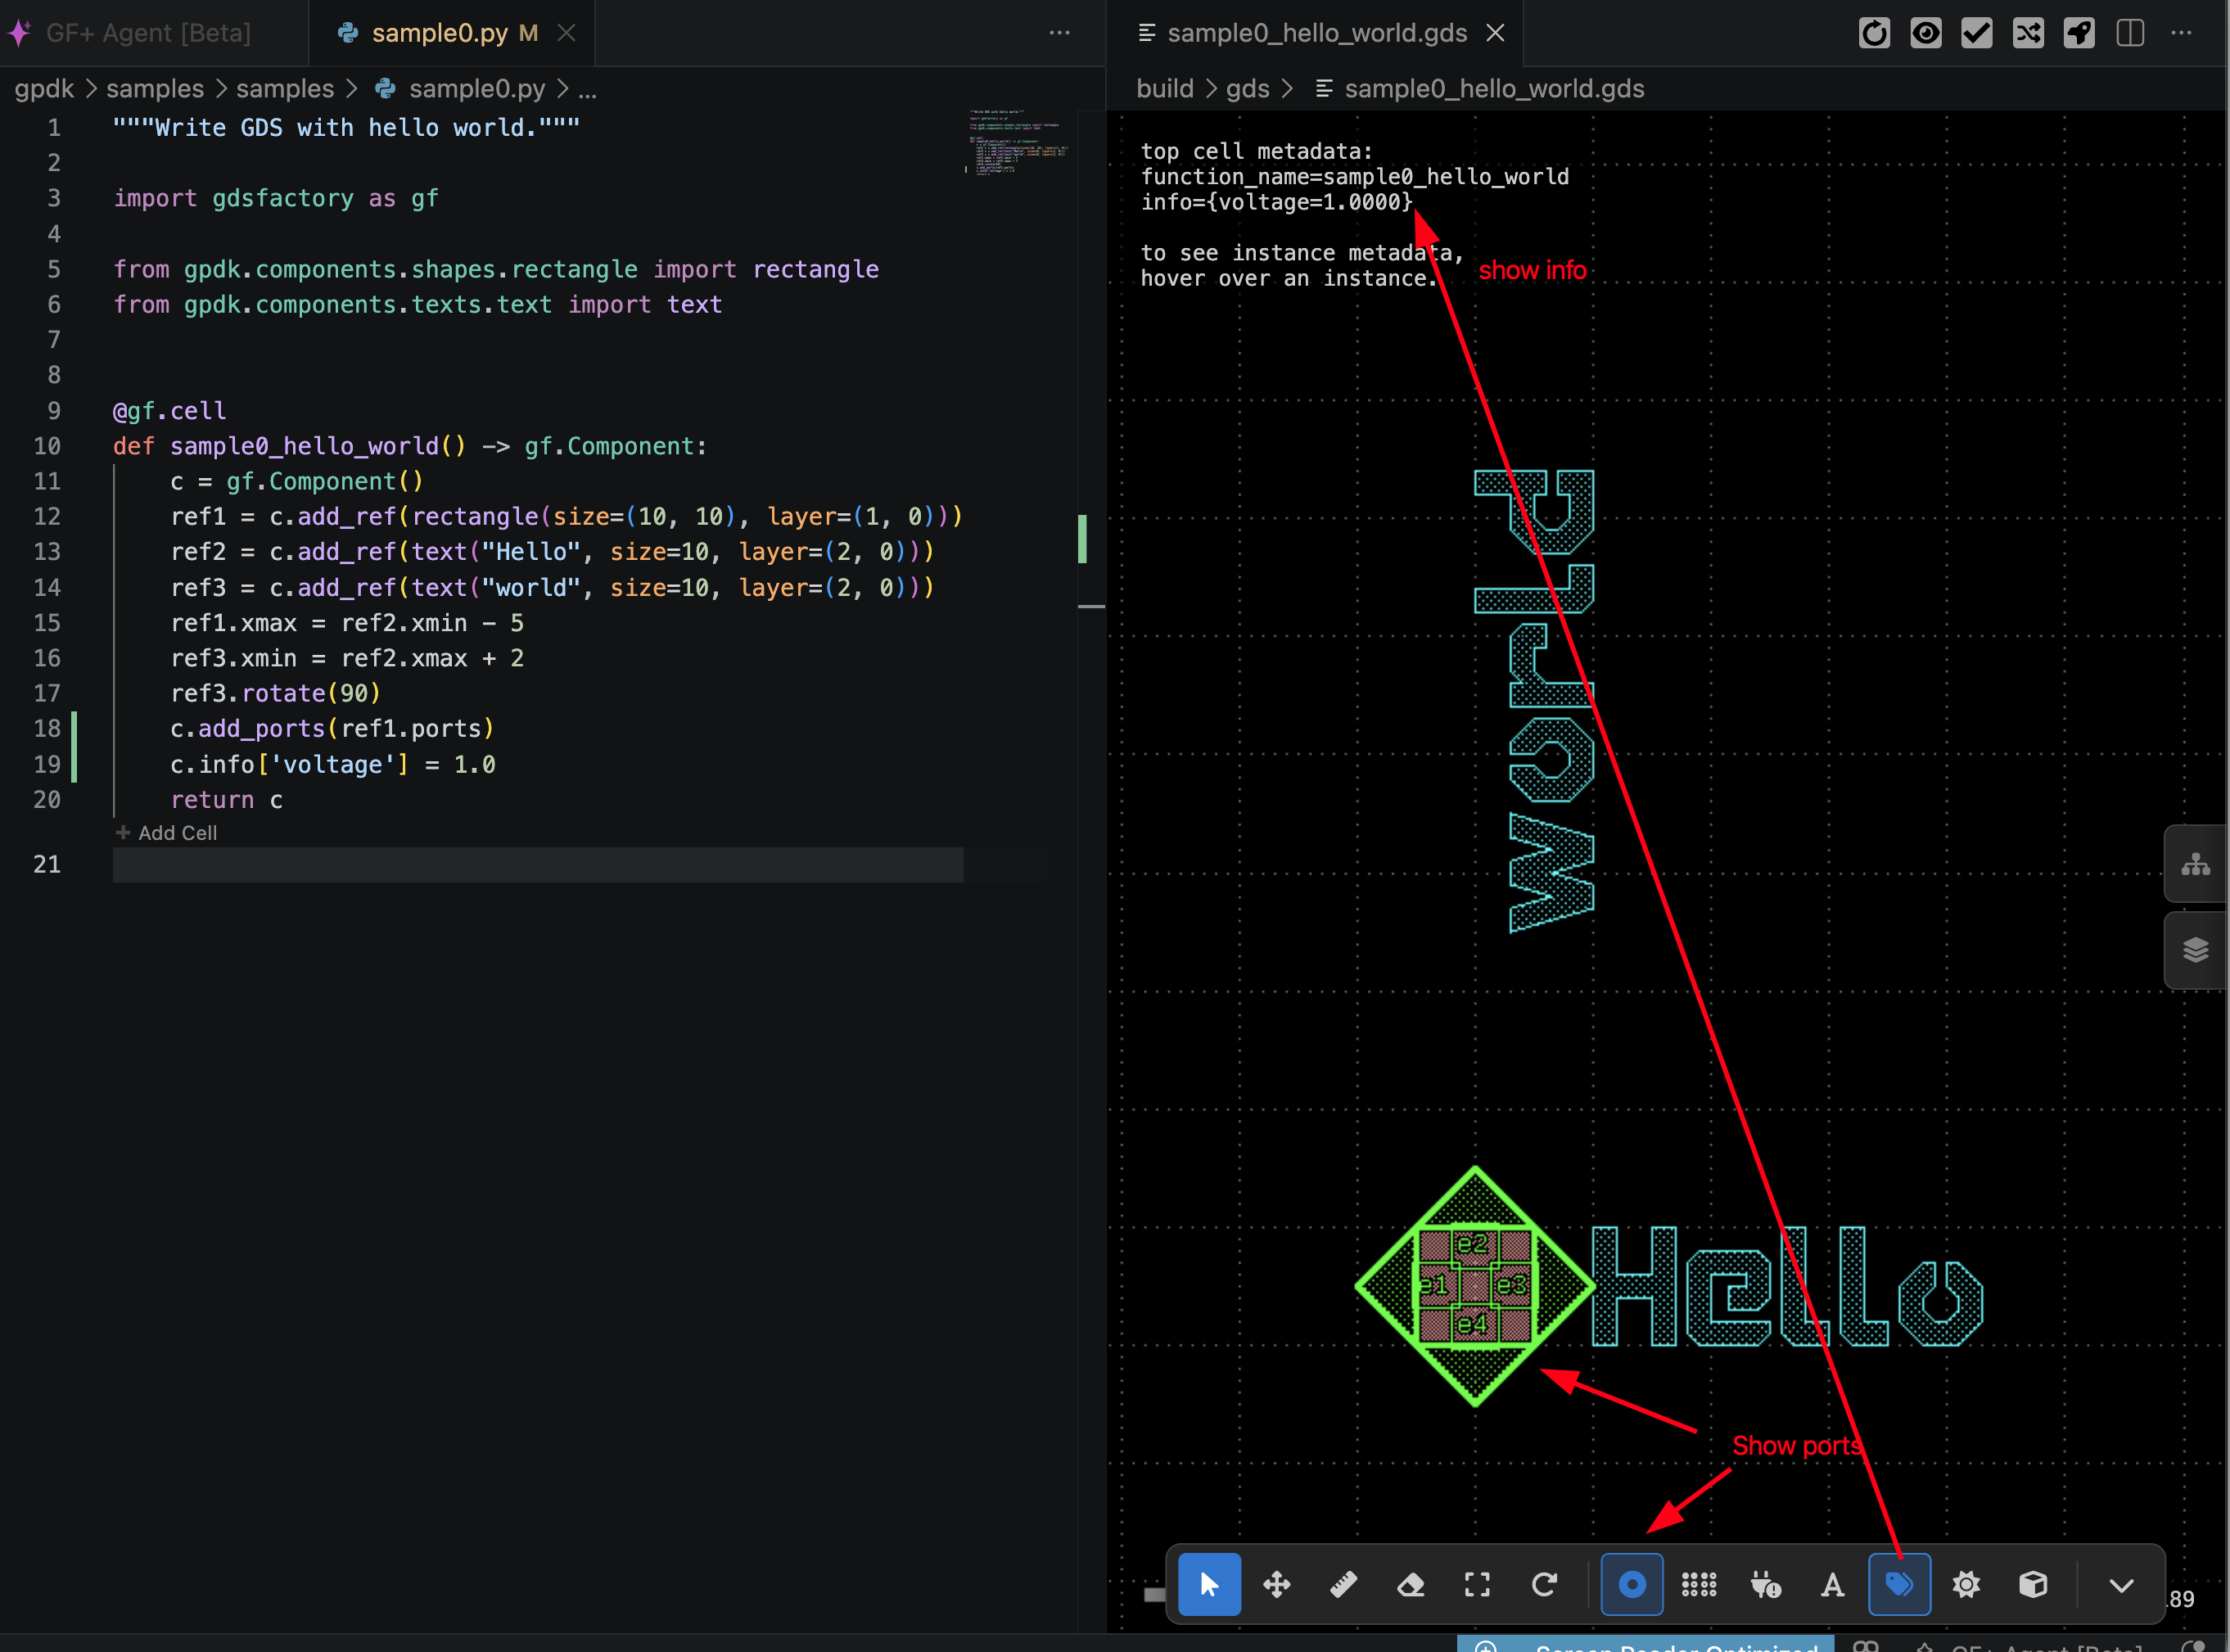Click the hierarchy tree side panel button
Viewport: 2230px width, 1652px height.
(2196, 864)
